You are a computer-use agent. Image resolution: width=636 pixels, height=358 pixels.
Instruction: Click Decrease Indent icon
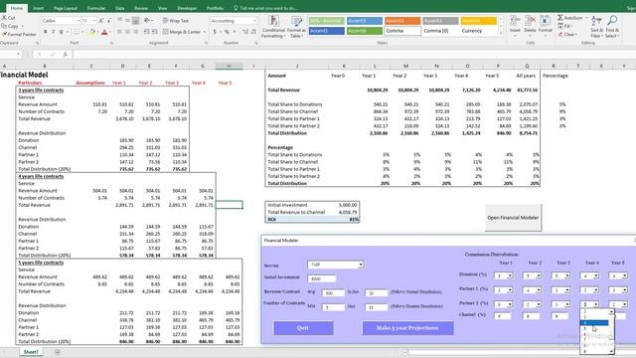point(146,32)
